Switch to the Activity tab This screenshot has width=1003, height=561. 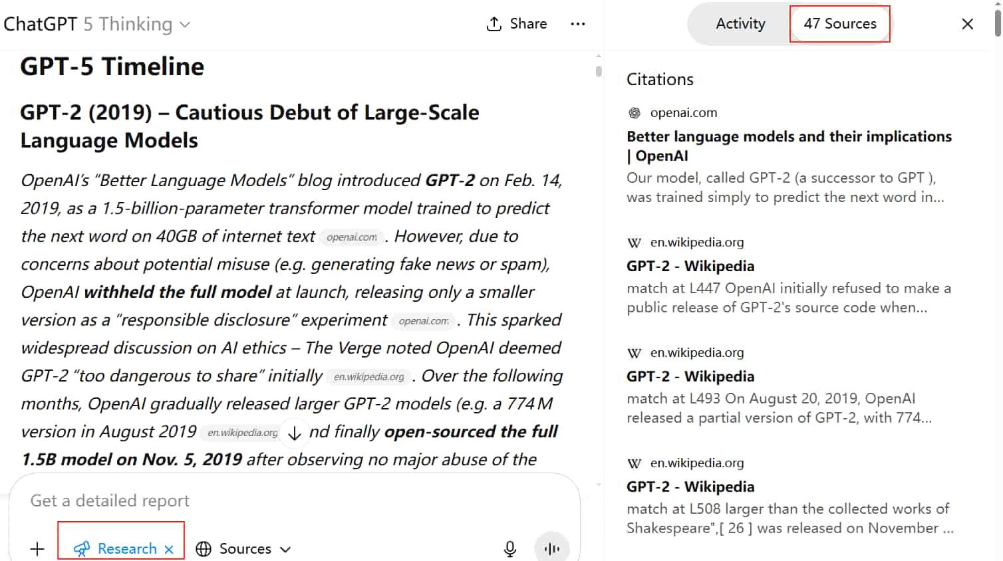pyautogui.click(x=740, y=24)
